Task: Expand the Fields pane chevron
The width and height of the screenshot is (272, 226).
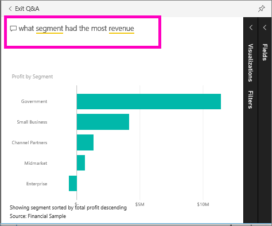Action: click(x=265, y=27)
